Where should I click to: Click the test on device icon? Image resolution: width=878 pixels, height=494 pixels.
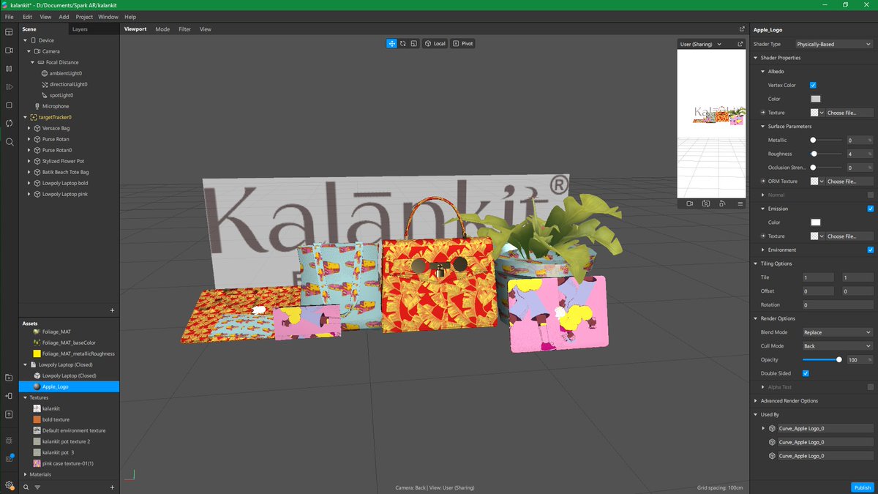[x=10, y=396]
